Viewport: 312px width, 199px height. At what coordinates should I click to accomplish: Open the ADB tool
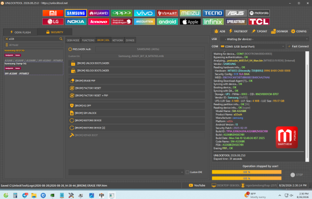(219, 31)
